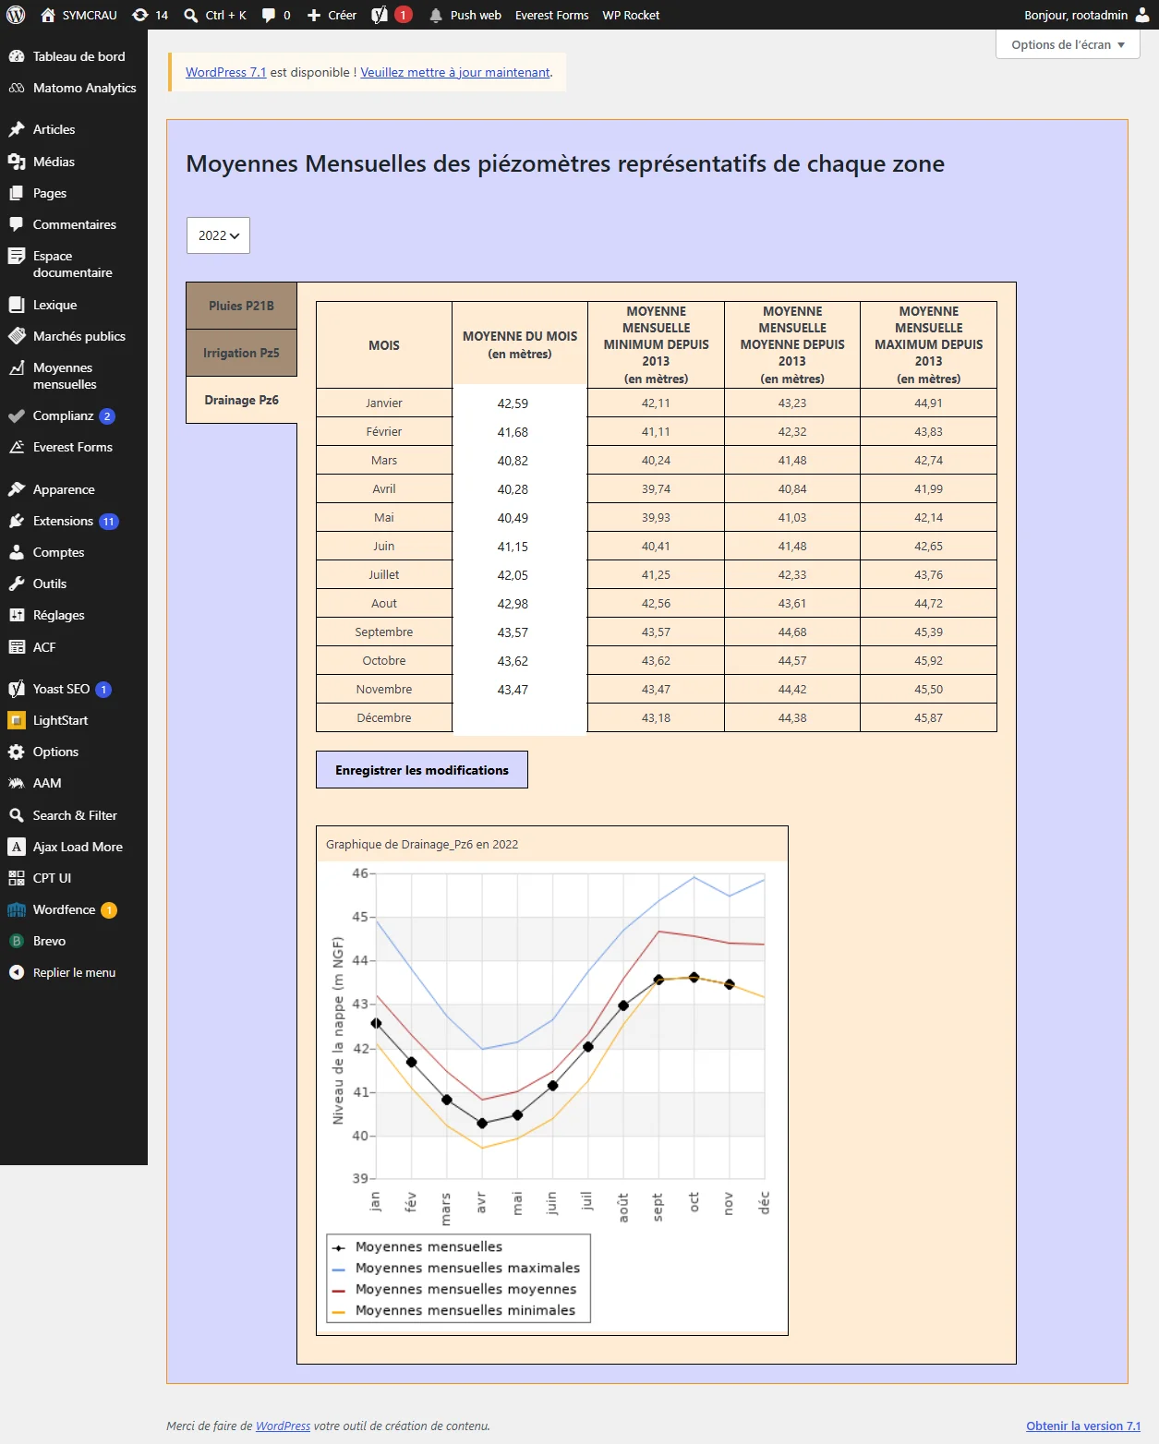Viewport: 1159px width, 1444px height.
Task: Open the Ajax Load More menu item
Action: point(74,847)
